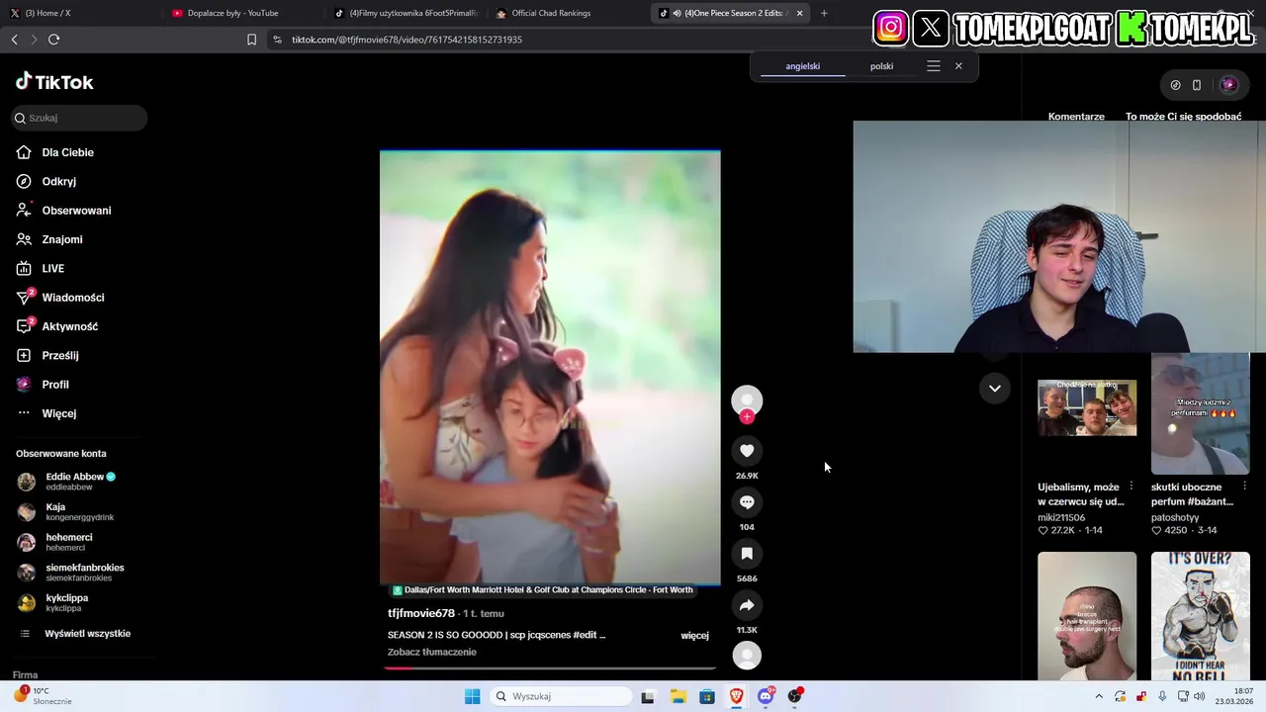This screenshot has height=712, width=1266.
Task: Close the translate popup
Action: tap(958, 66)
